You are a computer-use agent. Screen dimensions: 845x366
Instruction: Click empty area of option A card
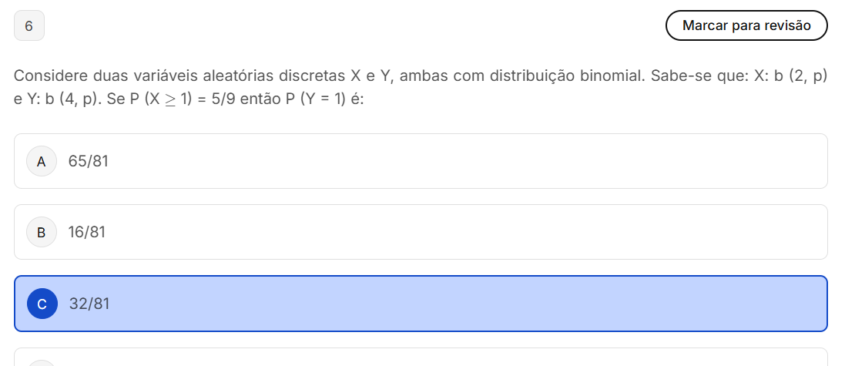(x=462, y=161)
